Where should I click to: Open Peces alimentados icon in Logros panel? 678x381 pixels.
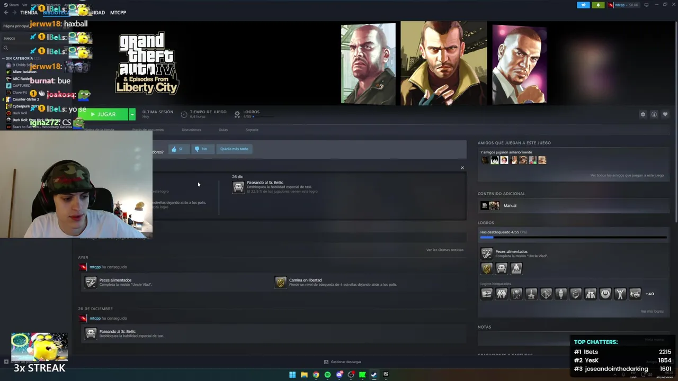tap(486, 253)
